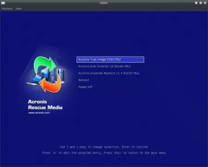
Task: Maximize the QEMU window
Action: click(201, 3)
